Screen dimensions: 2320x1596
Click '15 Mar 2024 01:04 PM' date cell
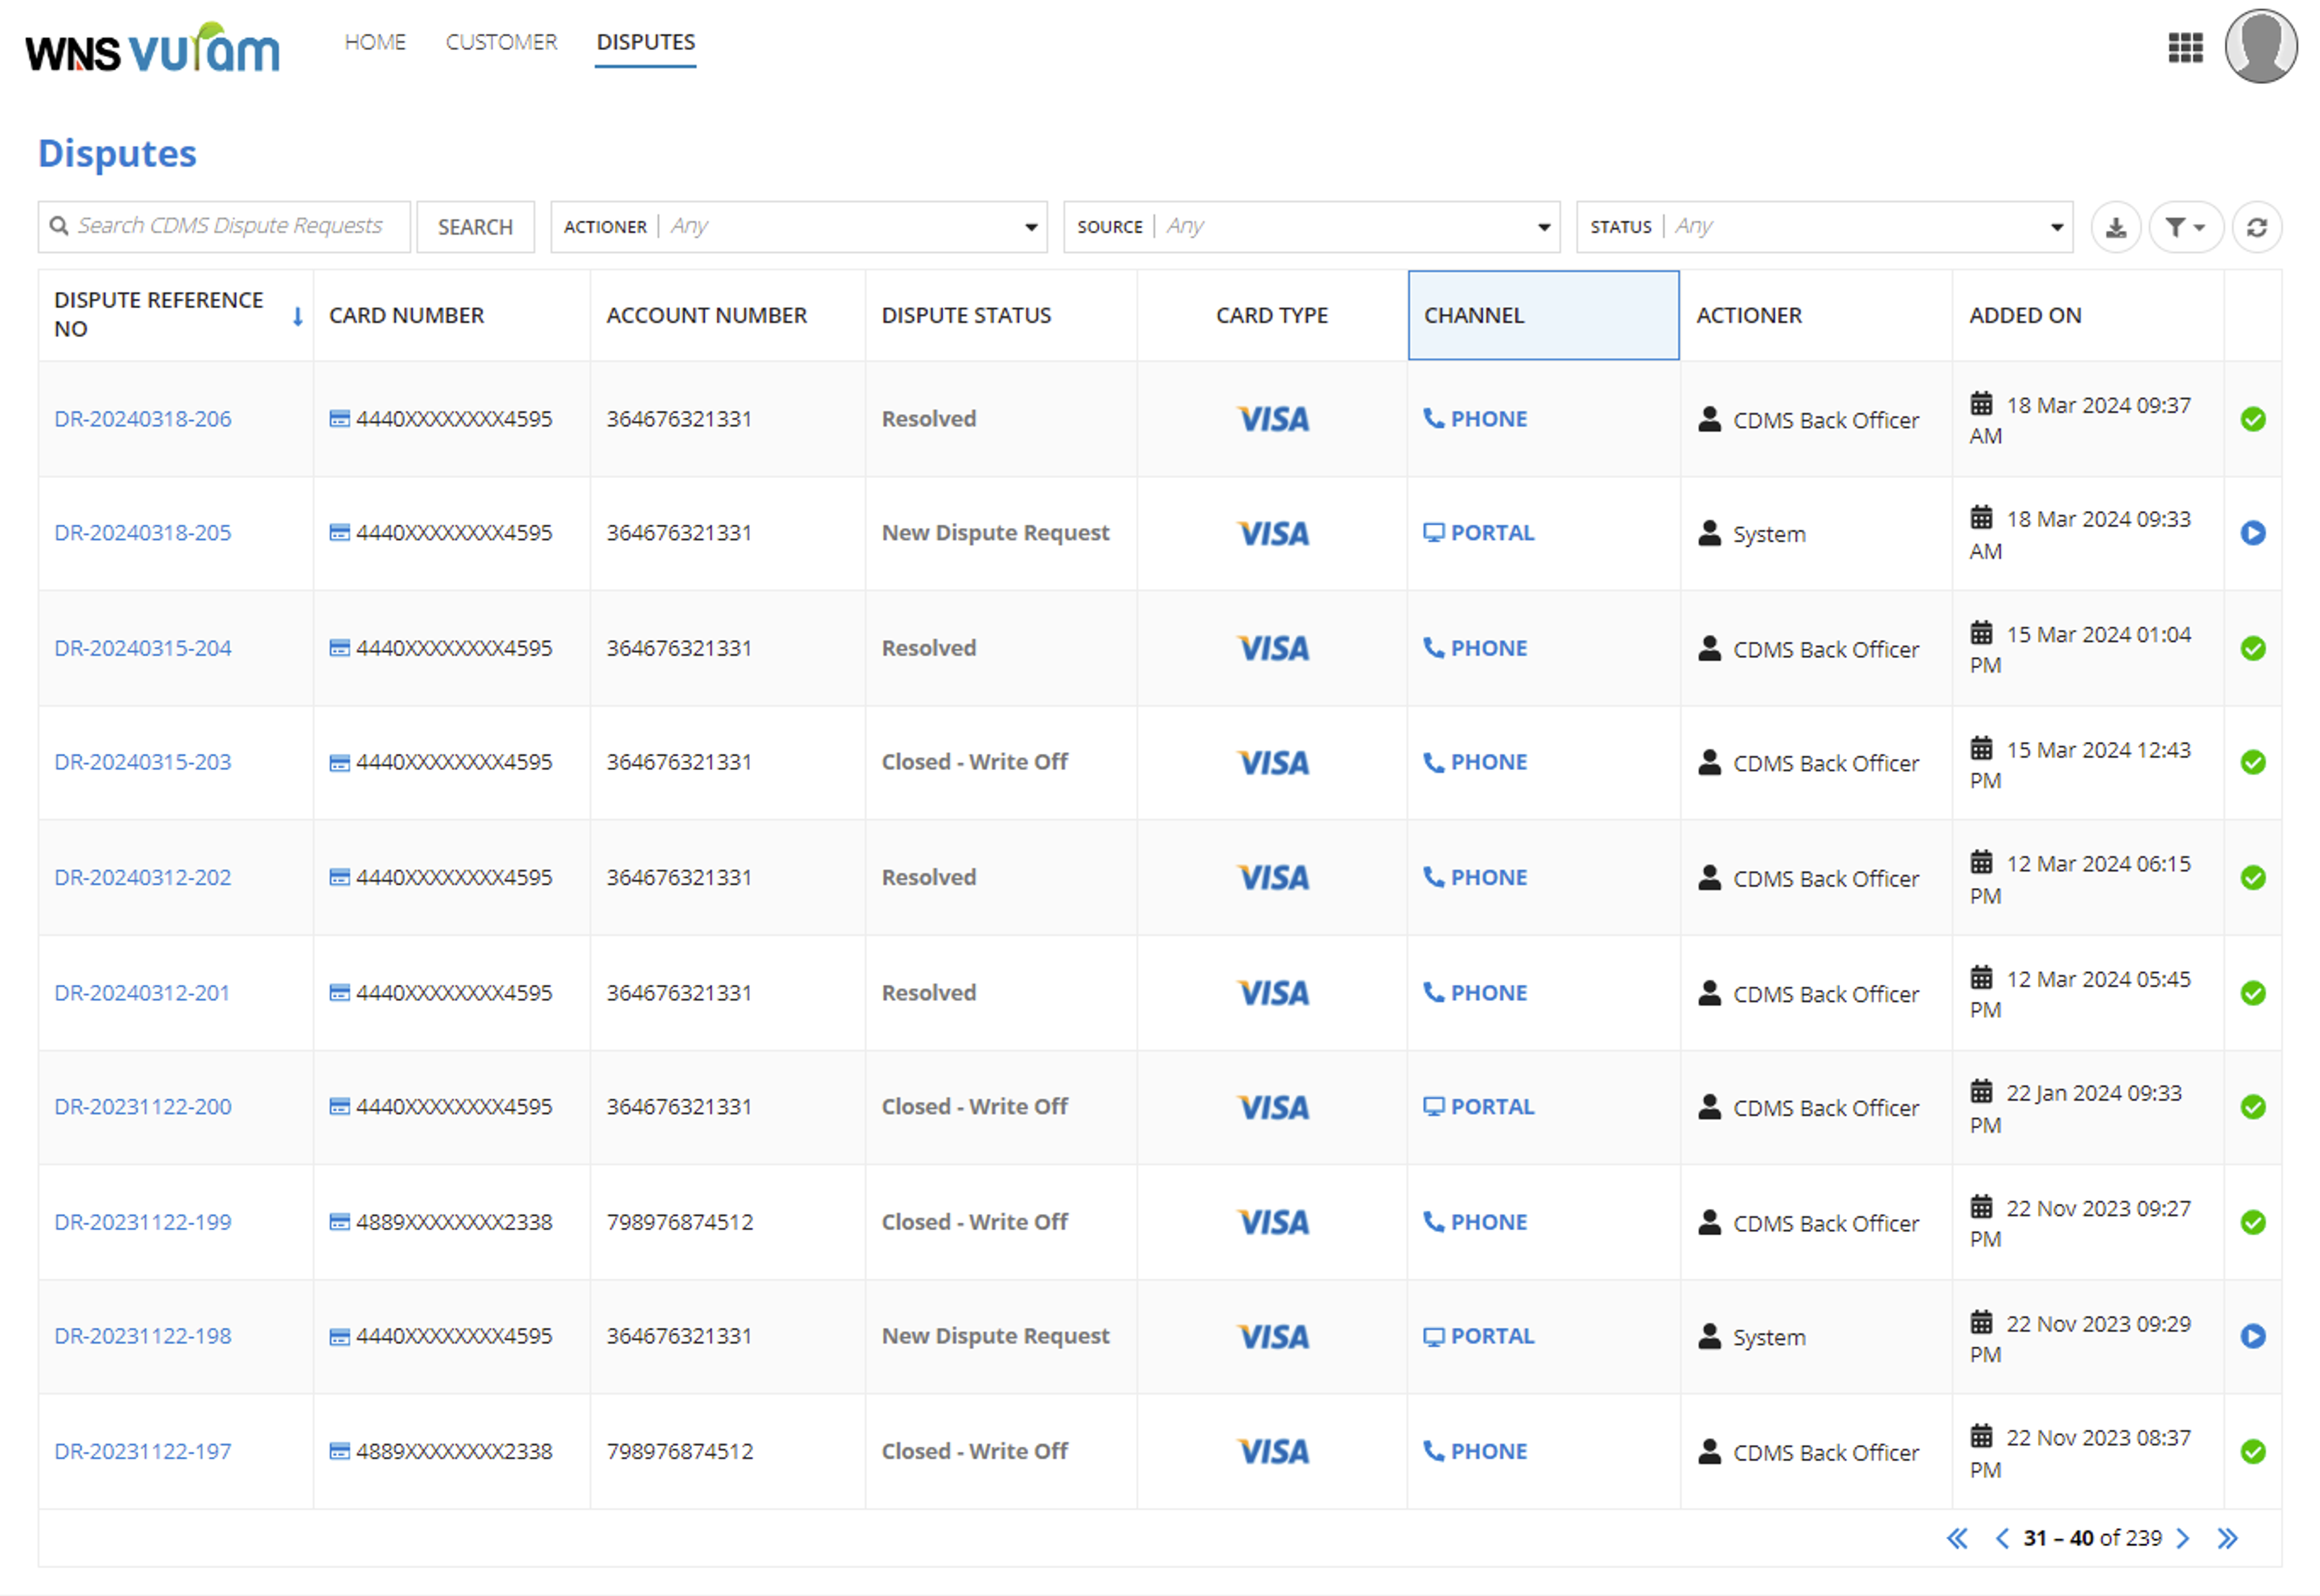click(x=2080, y=649)
